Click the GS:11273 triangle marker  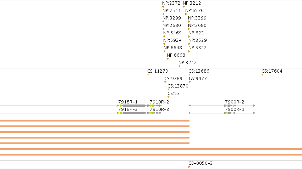pyautogui.click(x=148, y=75)
